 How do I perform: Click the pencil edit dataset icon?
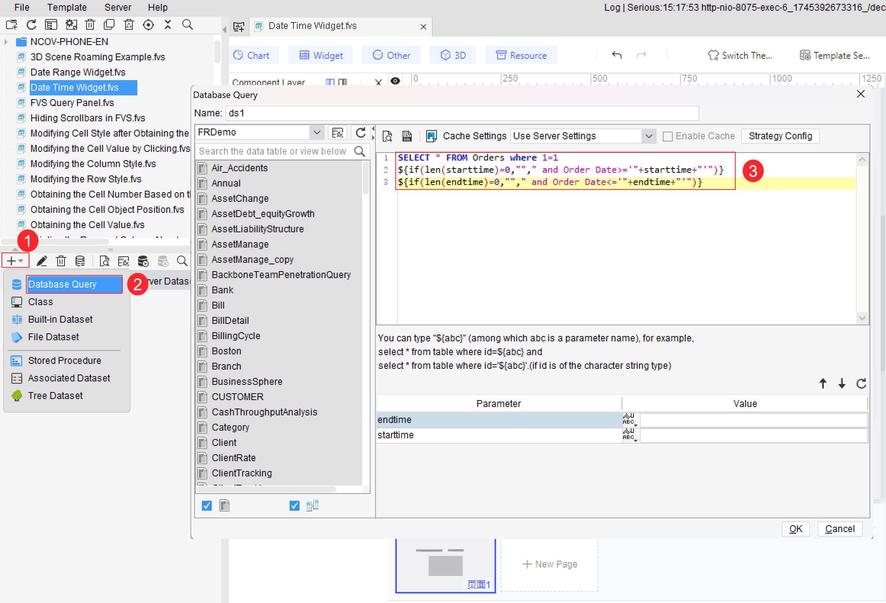pyautogui.click(x=42, y=261)
